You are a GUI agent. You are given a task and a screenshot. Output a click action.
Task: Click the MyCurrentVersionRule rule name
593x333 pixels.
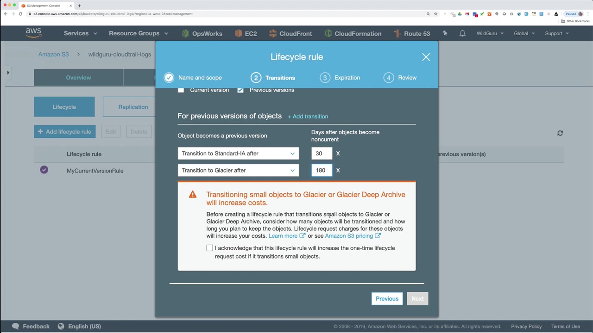[x=95, y=171]
